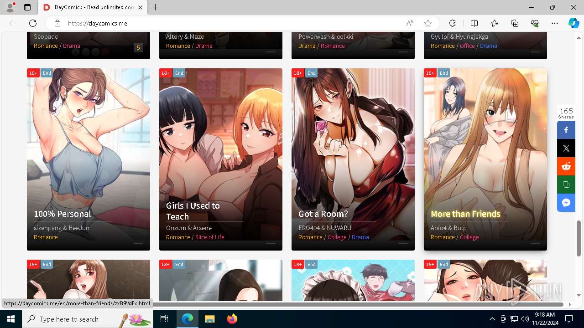Click author text sizenpang & HeeJun
Viewport: 584px width, 328px height.
coord(62,228)
